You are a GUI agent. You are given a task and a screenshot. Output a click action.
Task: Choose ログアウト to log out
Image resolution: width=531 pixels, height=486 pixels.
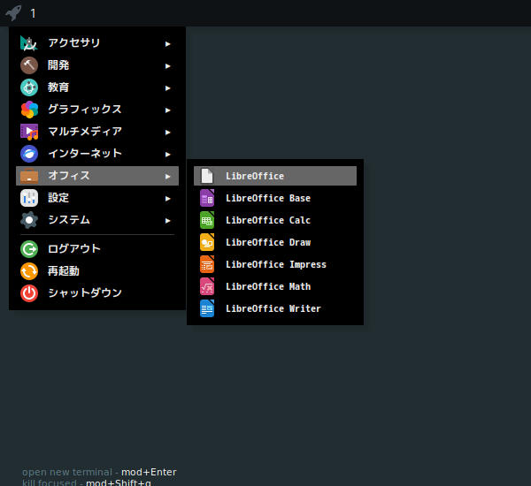(x=97, y=249)
